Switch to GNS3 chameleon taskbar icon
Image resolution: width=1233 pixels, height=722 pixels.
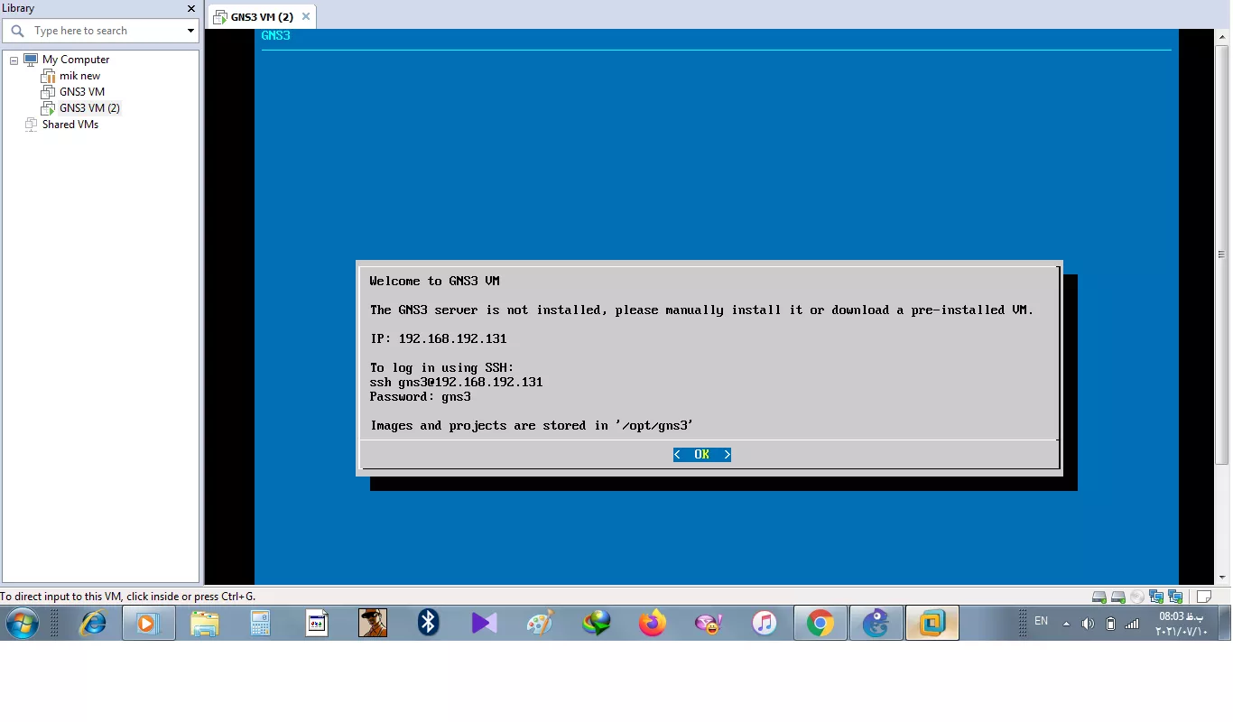[x=876, y=623]
